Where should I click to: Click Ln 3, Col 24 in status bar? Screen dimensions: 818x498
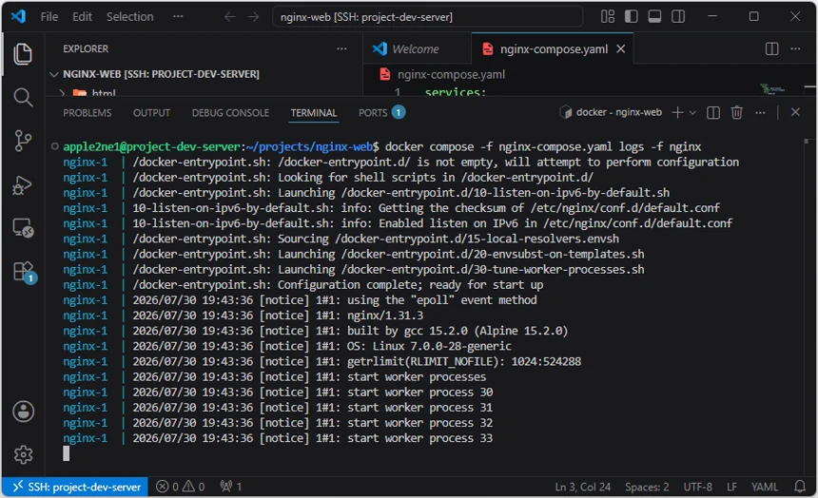click(583, 487)
